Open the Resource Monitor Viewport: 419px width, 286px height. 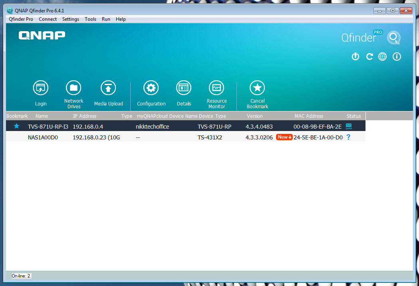pos(216,88)
